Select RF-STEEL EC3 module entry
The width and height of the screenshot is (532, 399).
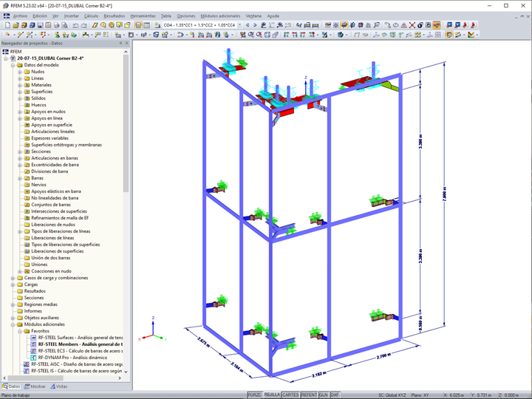[x=77, y=351]
